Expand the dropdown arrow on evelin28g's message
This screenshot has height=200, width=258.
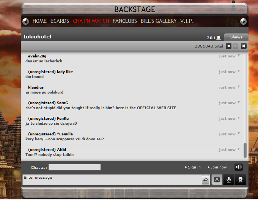pos(239,56)
